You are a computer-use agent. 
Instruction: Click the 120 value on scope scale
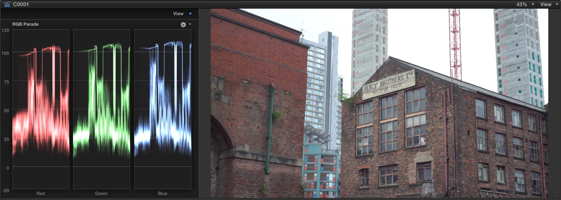point(5,30)
